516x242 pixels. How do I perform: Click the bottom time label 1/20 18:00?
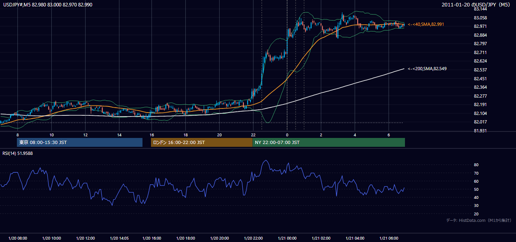[185, 238]
